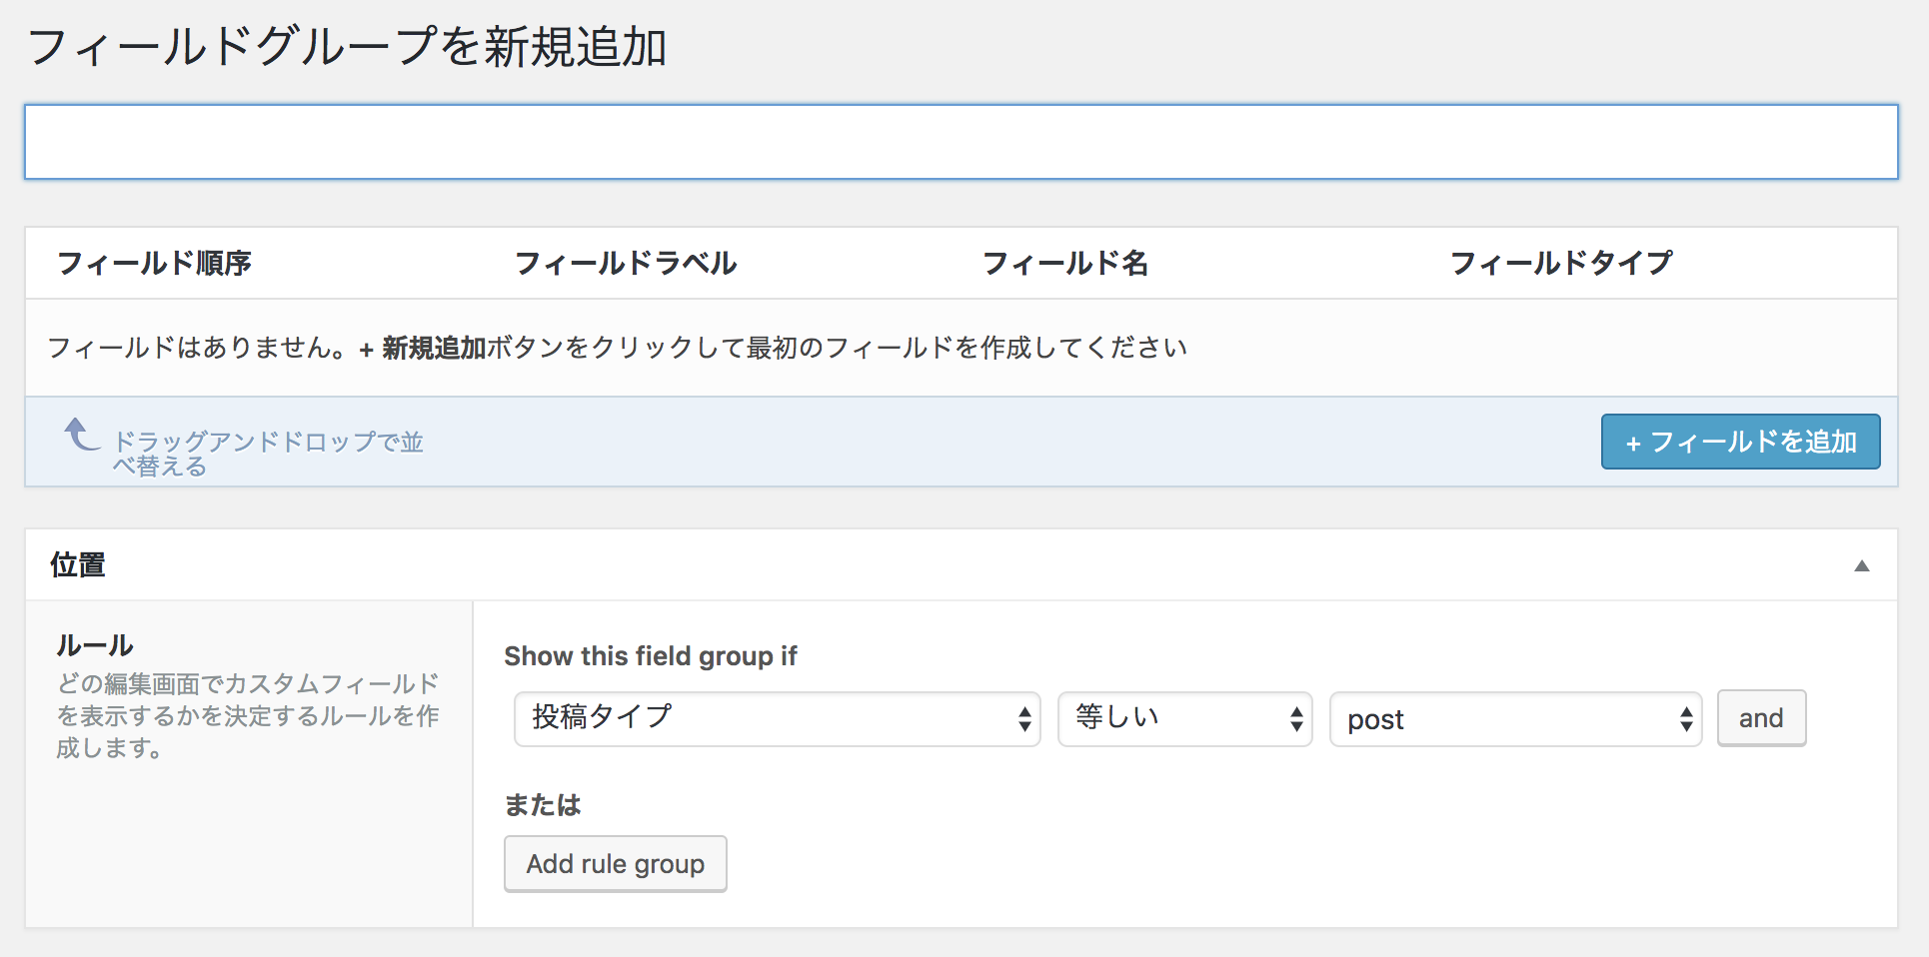Click the フィールドはありません empty message row
This screenshot has height=957, width=1929.
pos(617,348)
